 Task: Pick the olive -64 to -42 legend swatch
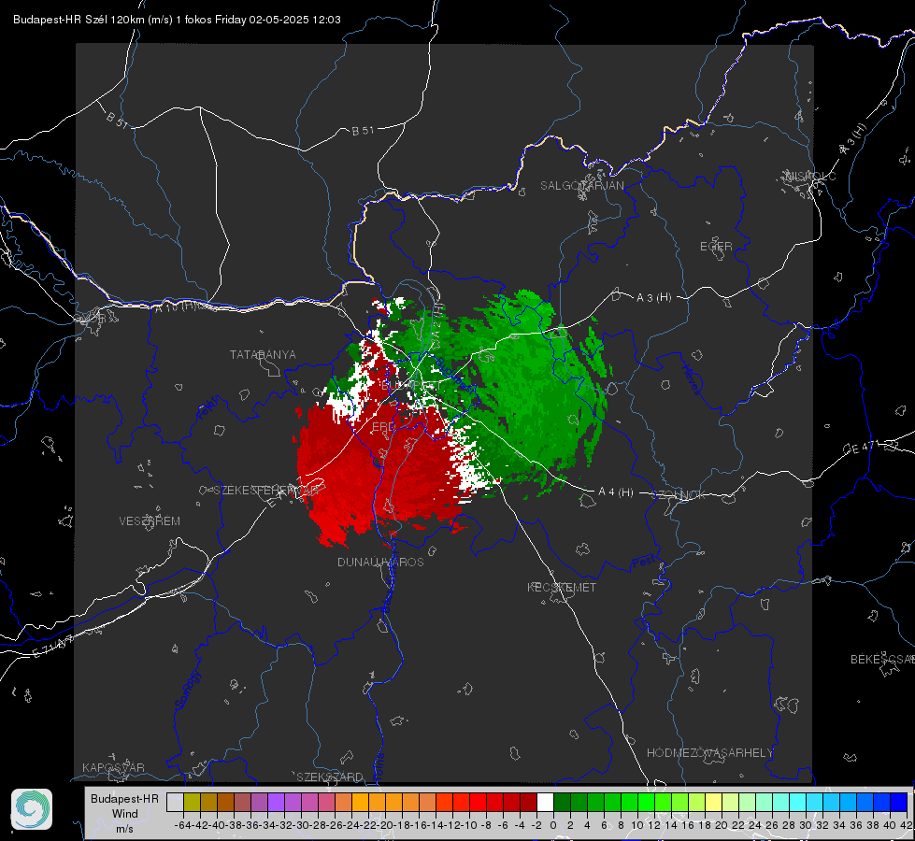click(x=192, y=802)
